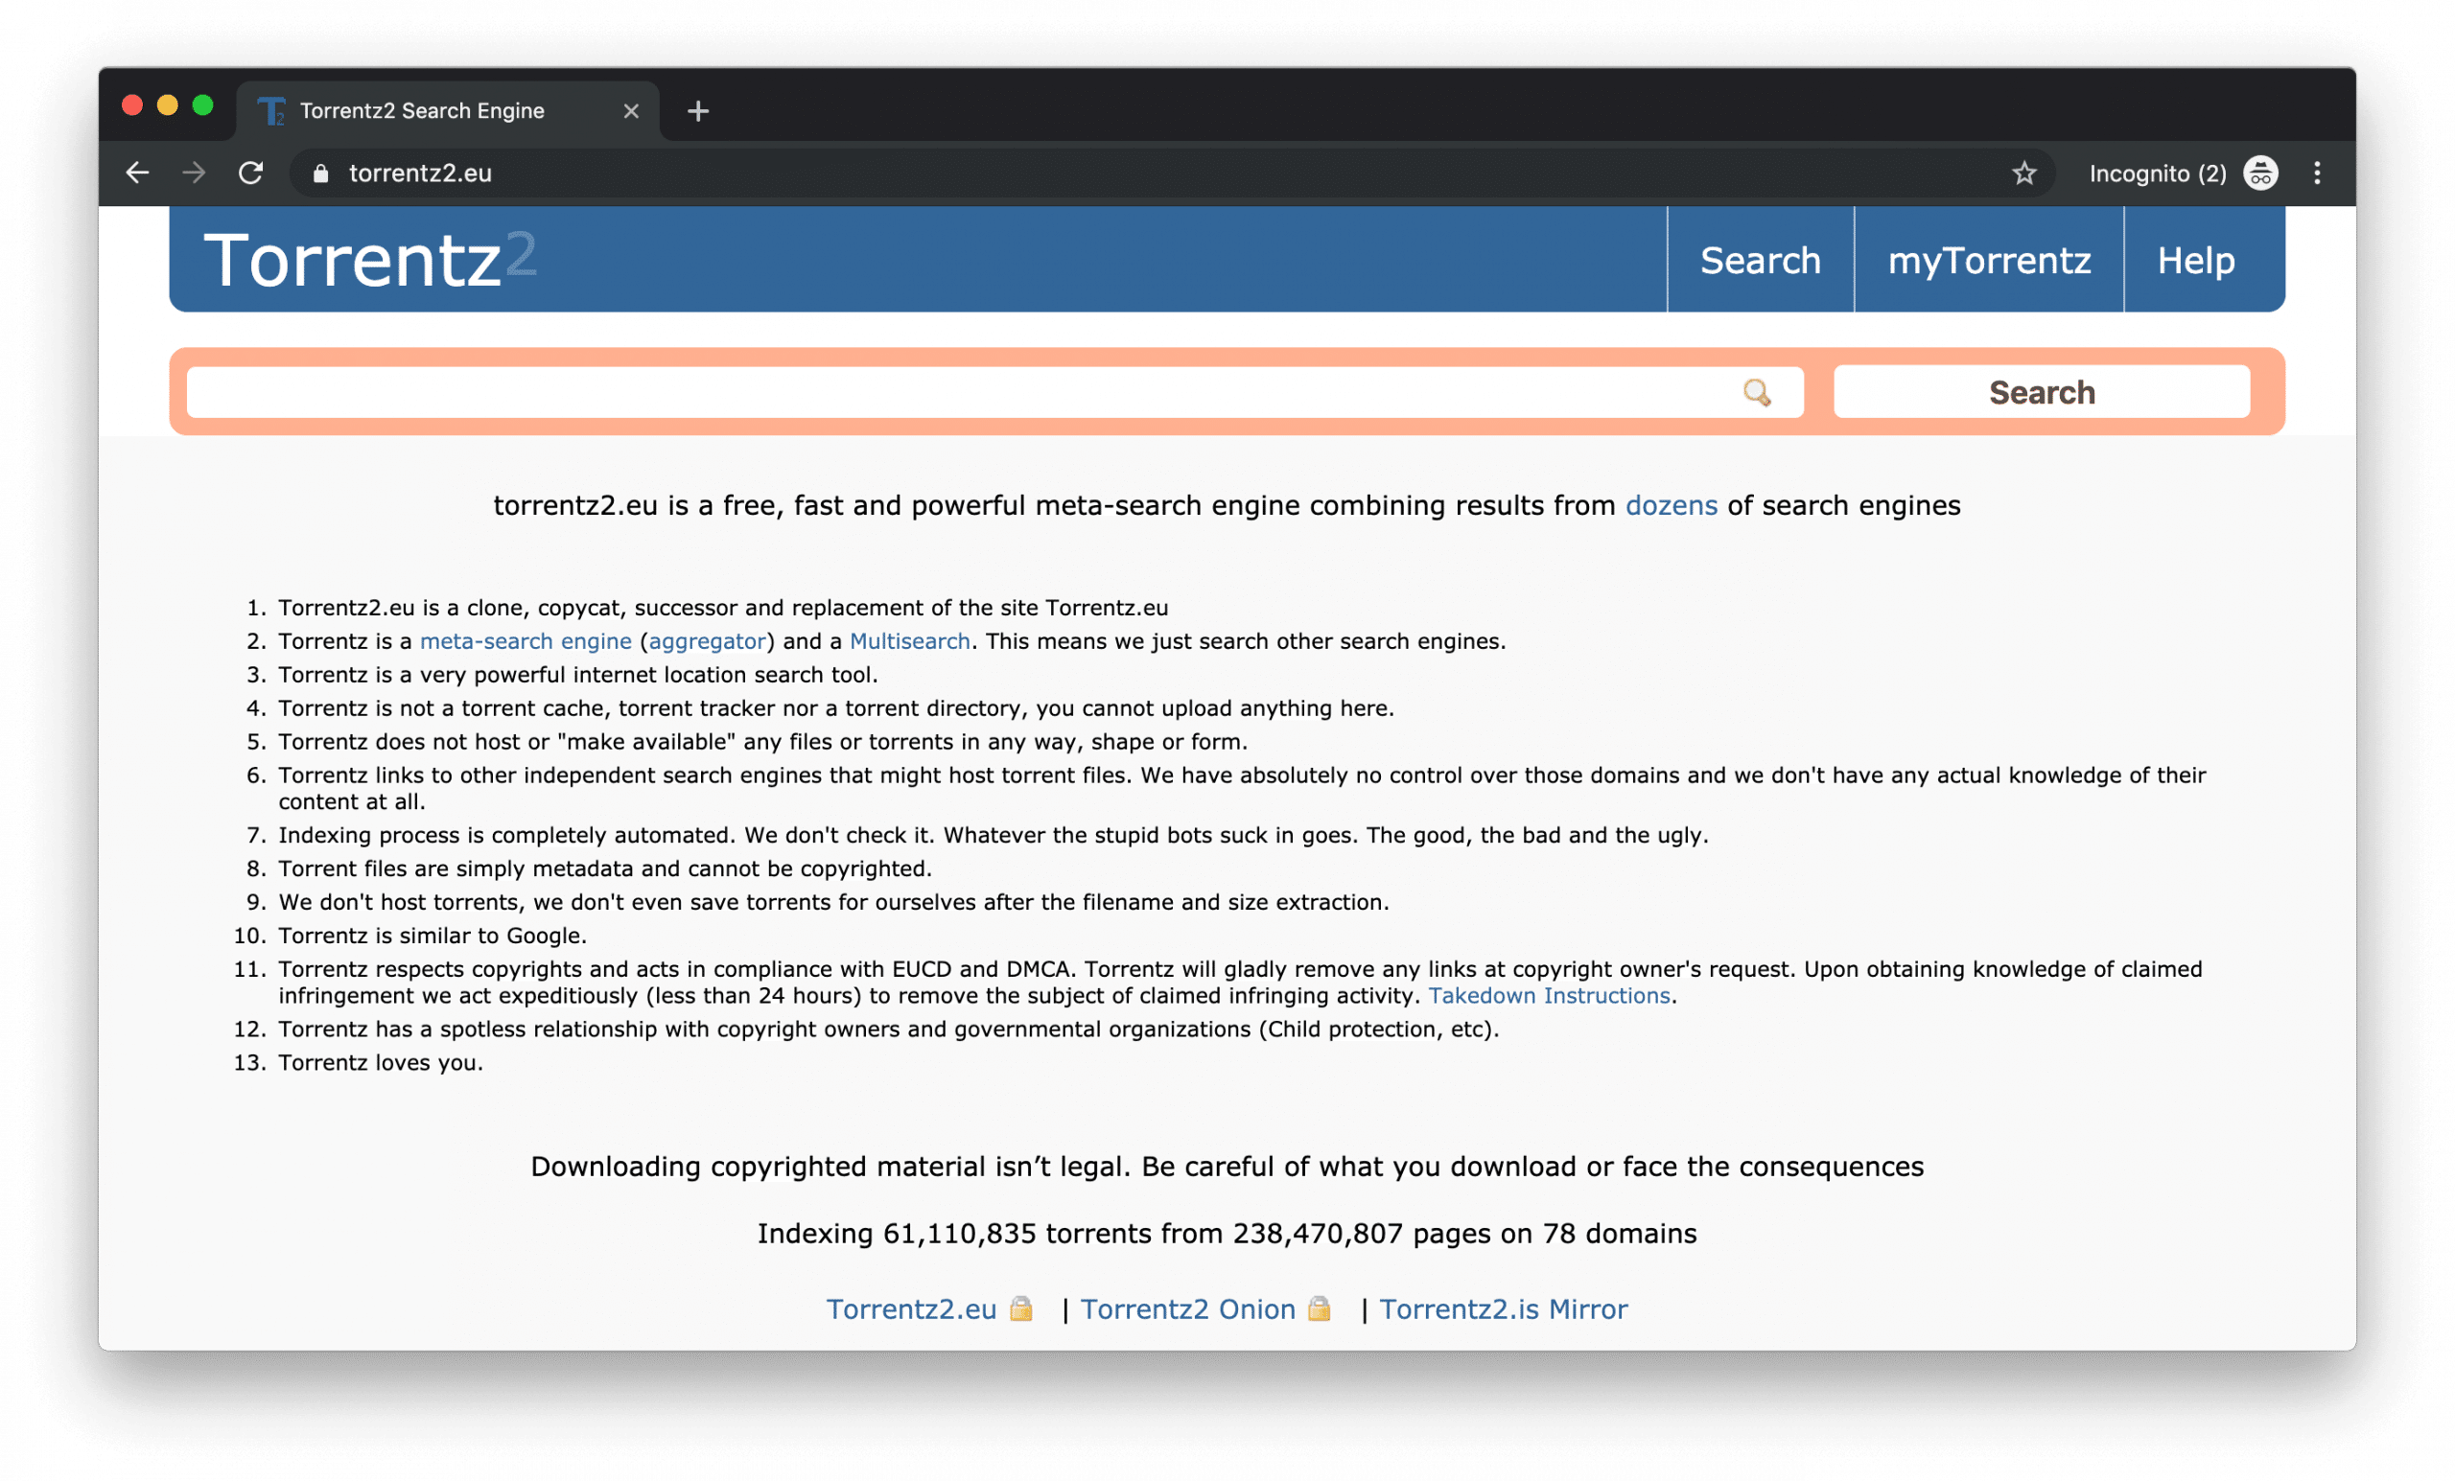Open the 'Multisearch' link
Screen dimensions: 2455x1481
pyautogui.click(x=910, y=640)
